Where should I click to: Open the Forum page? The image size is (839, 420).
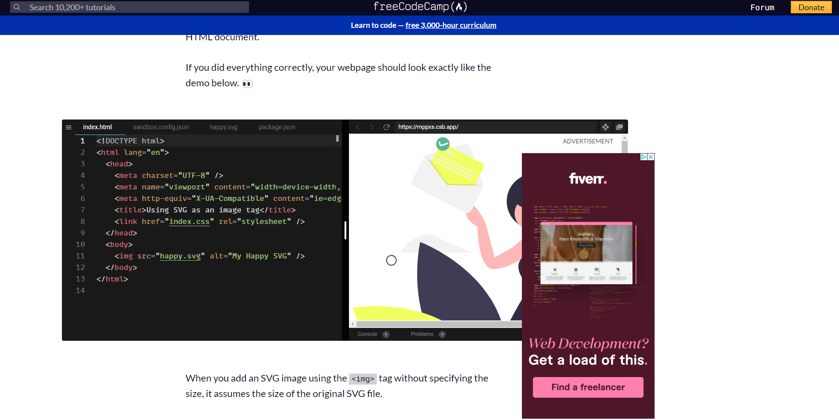pos(762,7)
